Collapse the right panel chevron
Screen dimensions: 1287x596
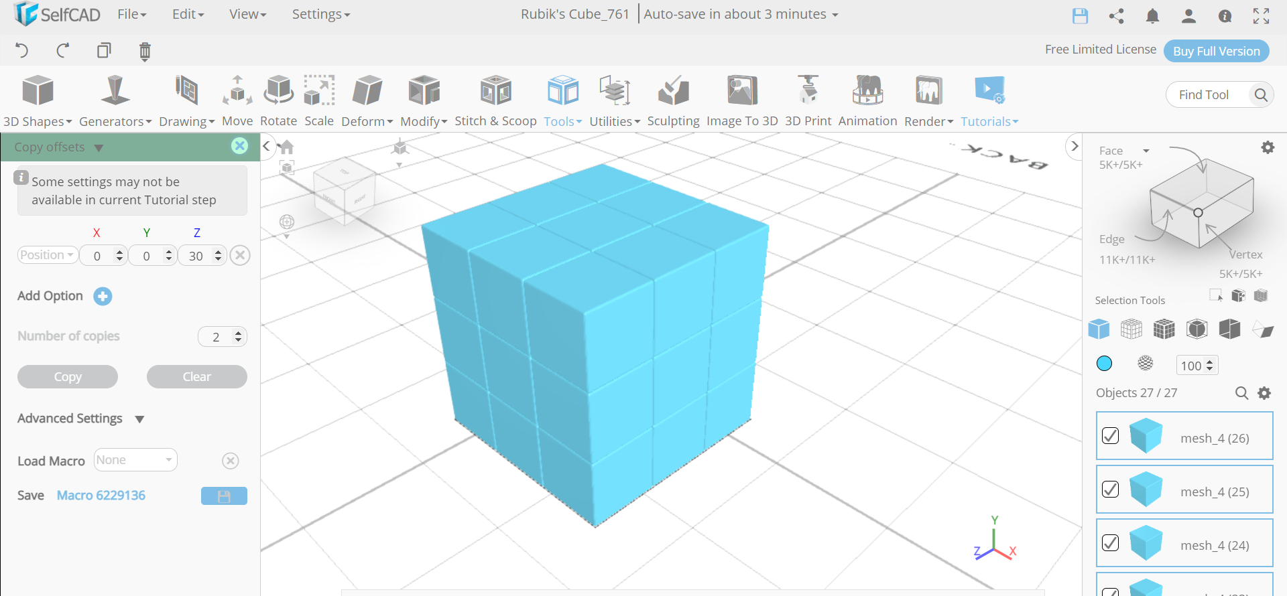(x=1075, y=145)
